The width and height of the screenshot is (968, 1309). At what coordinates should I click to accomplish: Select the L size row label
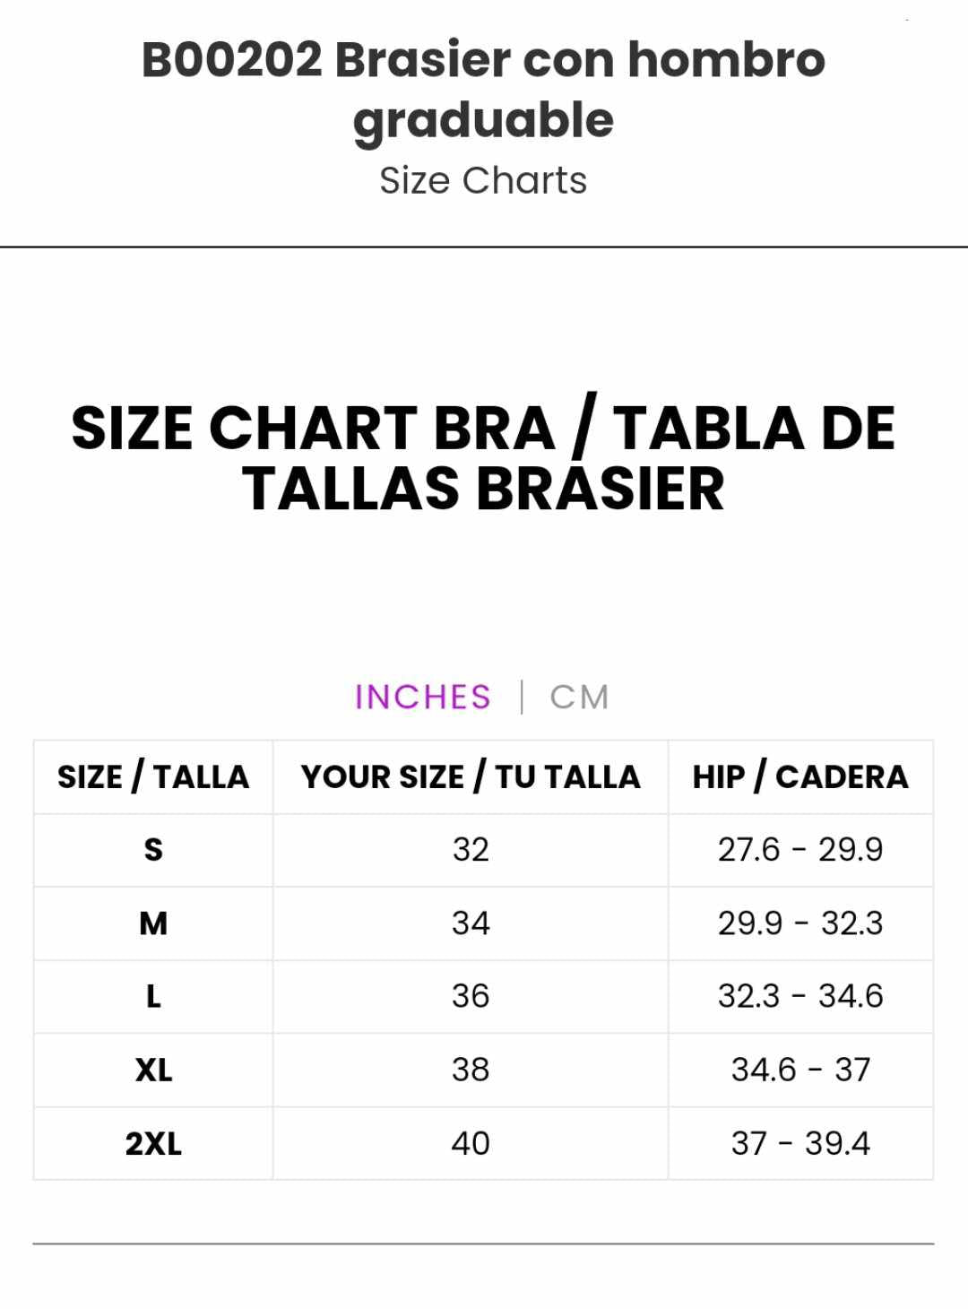153,997
